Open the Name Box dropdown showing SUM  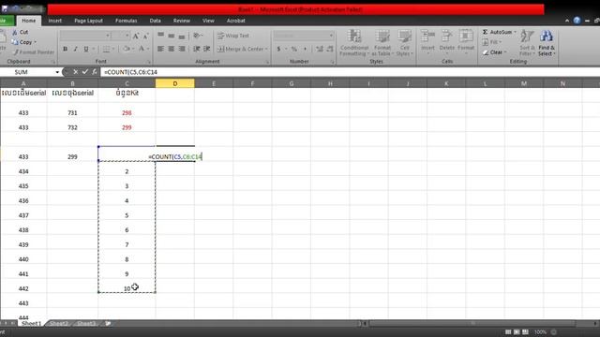(x=57, y=72)
